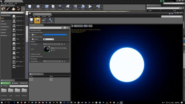This screenshot has width=185, height=104.
Task: Select the Foliage mode icon
Action: 18,9
